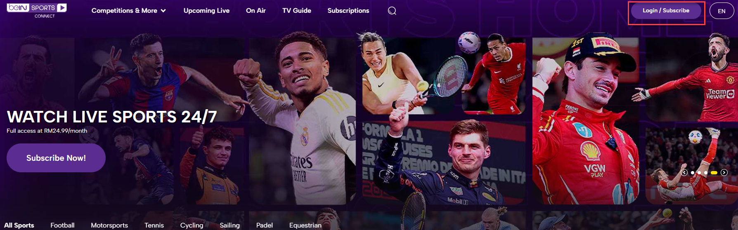The width and height of the screenshot is (738, 230).
Task: Open the TV Guide page
Action: tap(297, 11)
